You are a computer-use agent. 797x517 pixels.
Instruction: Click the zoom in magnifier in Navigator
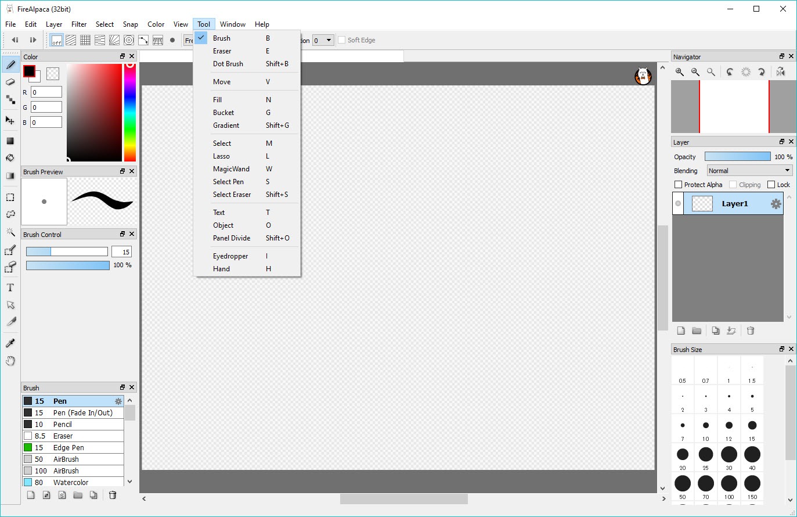pyautogui.click(x=679, y=72)
